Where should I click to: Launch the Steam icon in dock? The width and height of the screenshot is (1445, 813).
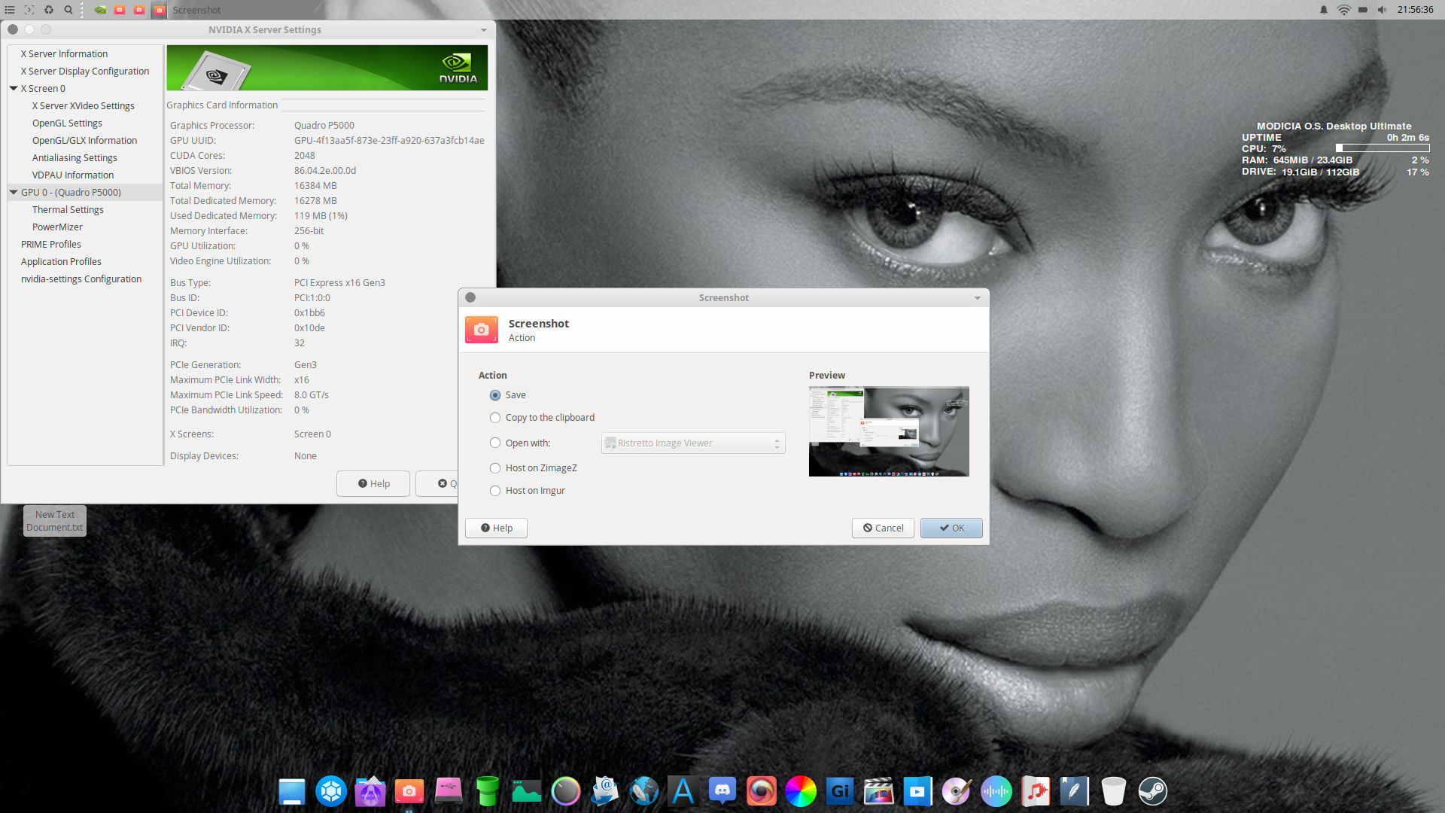tap(1153, 791)
